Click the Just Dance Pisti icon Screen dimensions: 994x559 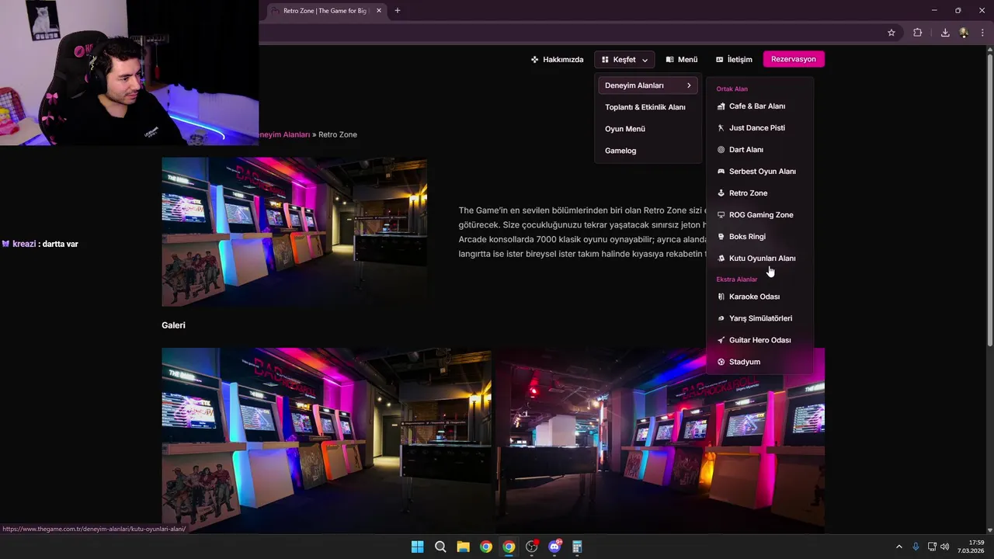(x=721, y=127)
